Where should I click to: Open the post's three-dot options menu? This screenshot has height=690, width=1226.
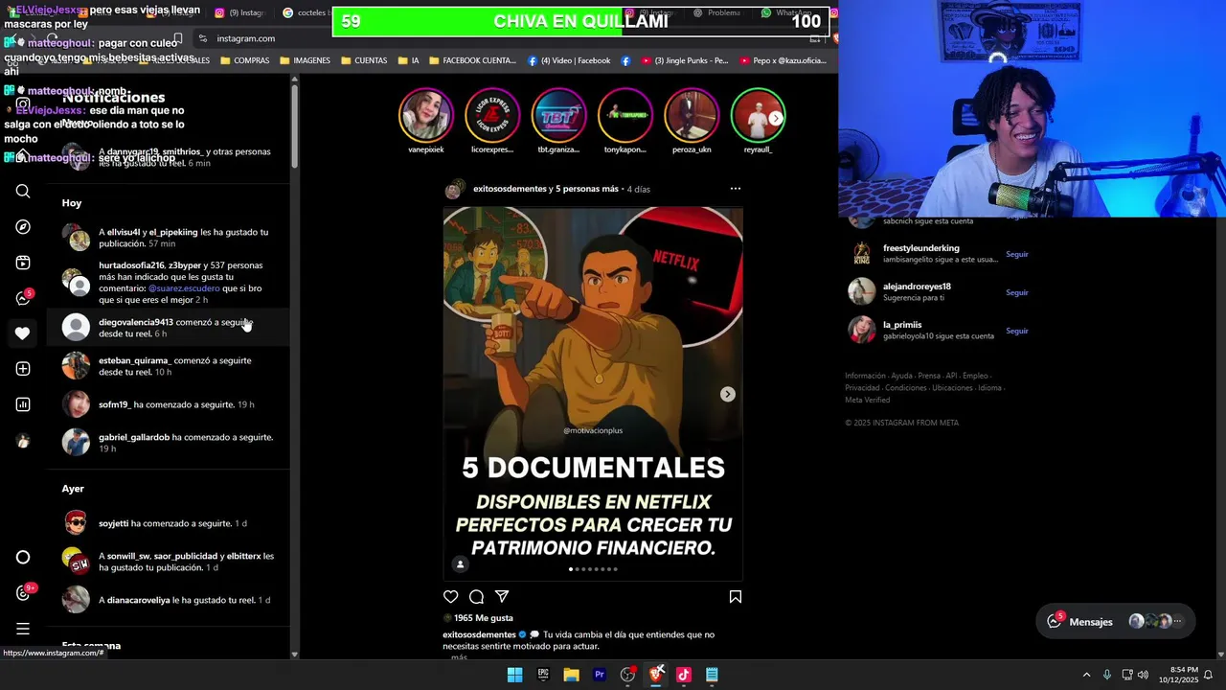coord(736,189)
